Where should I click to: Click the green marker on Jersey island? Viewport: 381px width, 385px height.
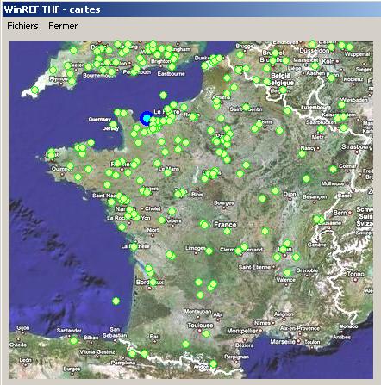coord(114,125)
